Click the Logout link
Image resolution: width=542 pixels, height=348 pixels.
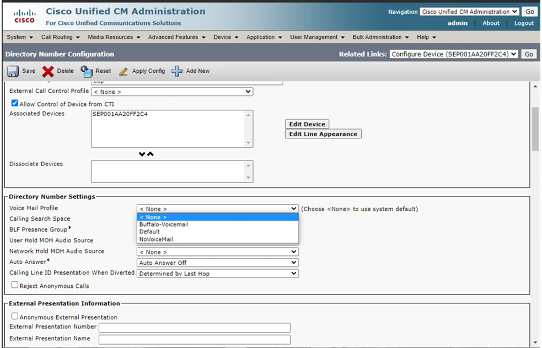pos(524,23)
